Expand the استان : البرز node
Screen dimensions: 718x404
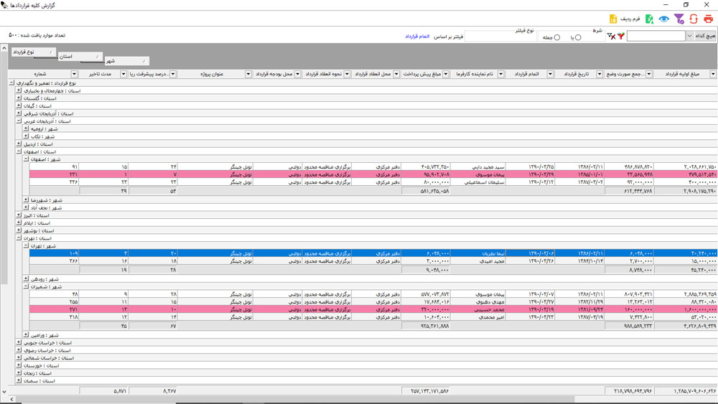pos(19,215)
